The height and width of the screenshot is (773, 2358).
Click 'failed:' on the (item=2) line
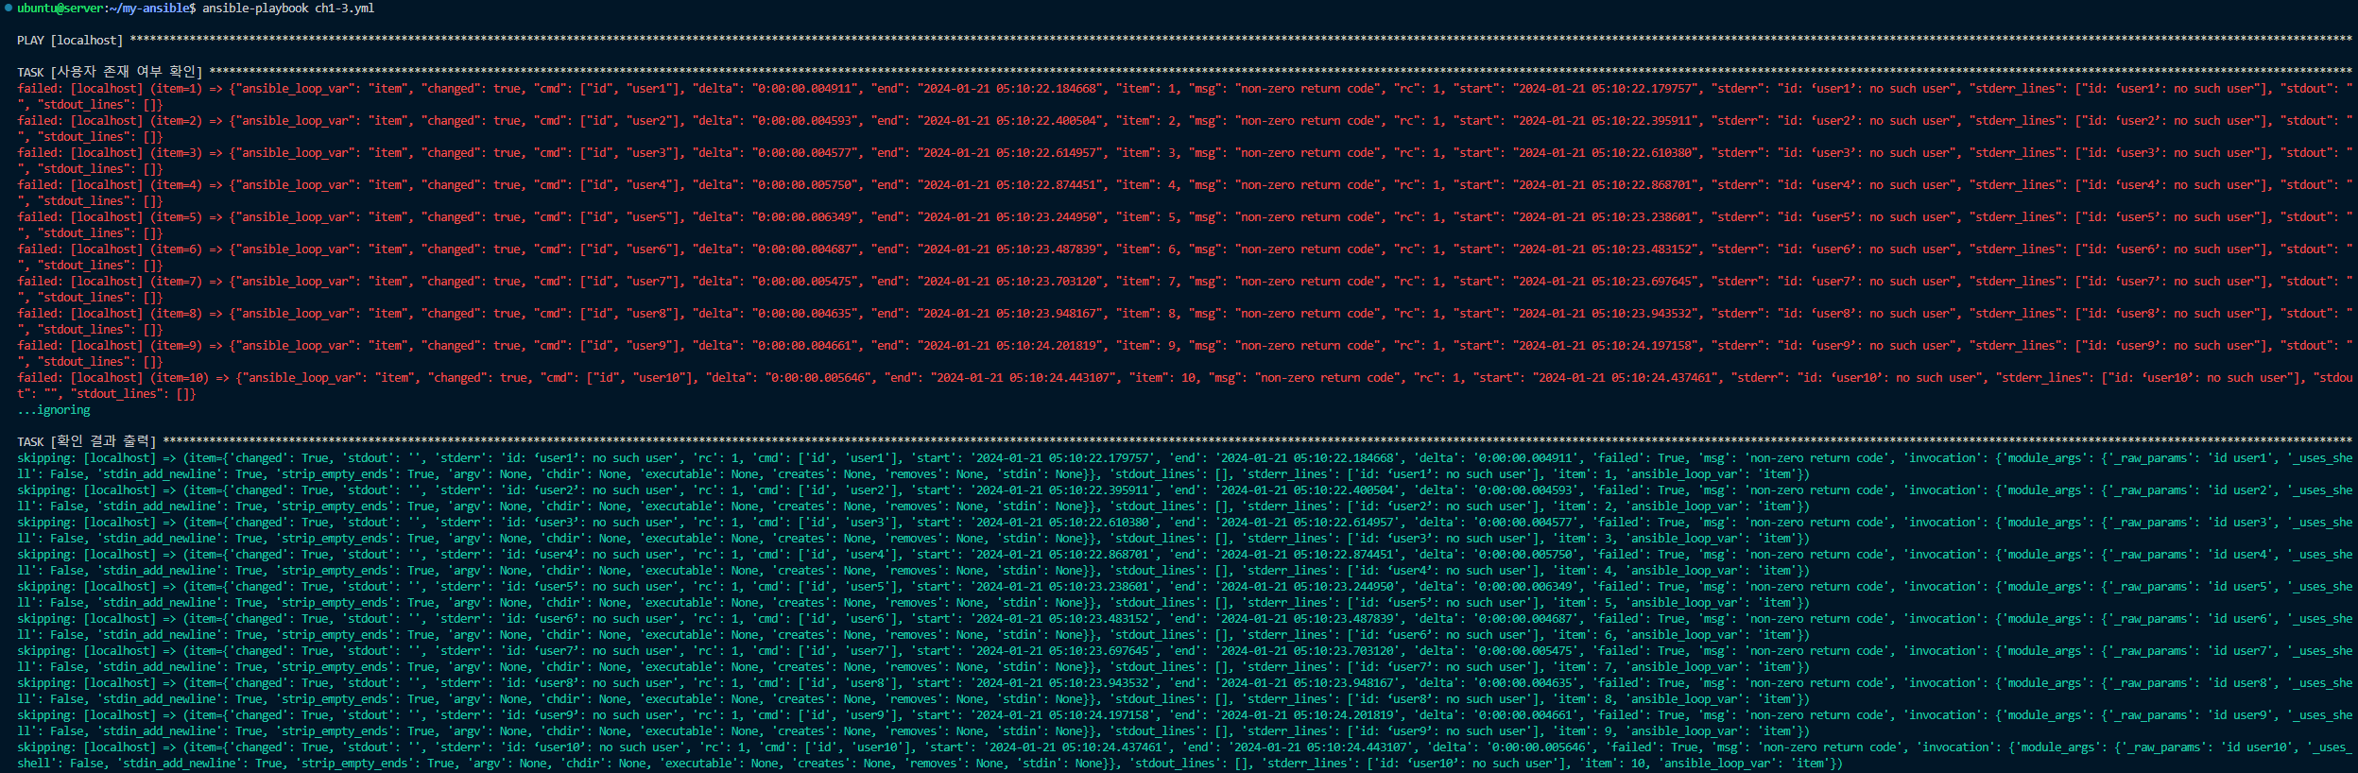(41, 120)
